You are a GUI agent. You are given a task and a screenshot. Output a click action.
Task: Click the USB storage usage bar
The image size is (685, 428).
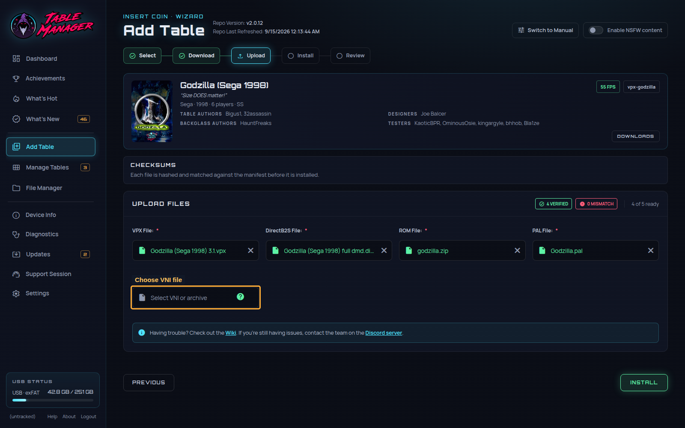click(x=53, y=400)
